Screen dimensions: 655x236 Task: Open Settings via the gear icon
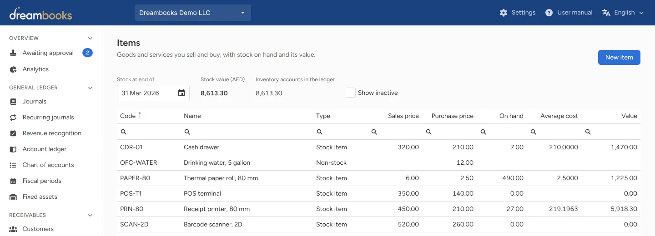coord(504,13)
